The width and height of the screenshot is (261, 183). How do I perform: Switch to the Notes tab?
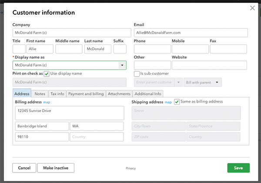40,94
